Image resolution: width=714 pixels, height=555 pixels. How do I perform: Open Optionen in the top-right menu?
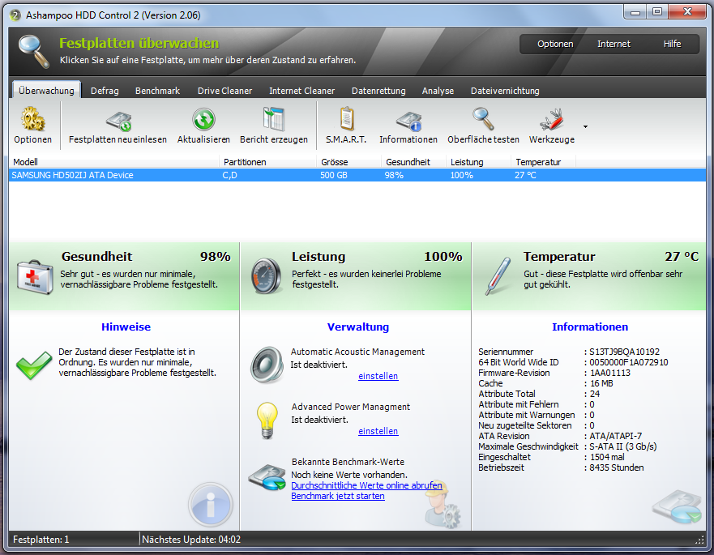[555, 45]
